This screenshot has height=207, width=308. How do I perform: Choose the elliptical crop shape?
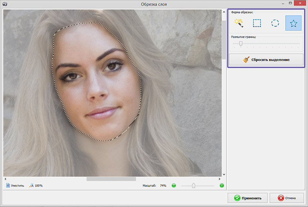[x=275, y=23]
